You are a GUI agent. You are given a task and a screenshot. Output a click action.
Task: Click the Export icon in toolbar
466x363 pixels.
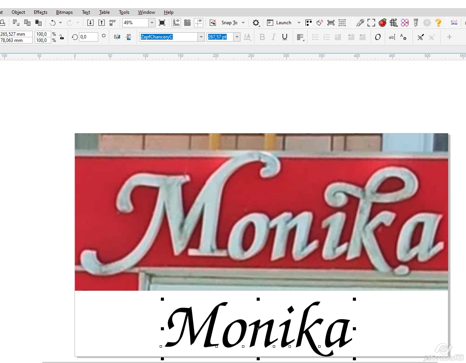[102, 23]
